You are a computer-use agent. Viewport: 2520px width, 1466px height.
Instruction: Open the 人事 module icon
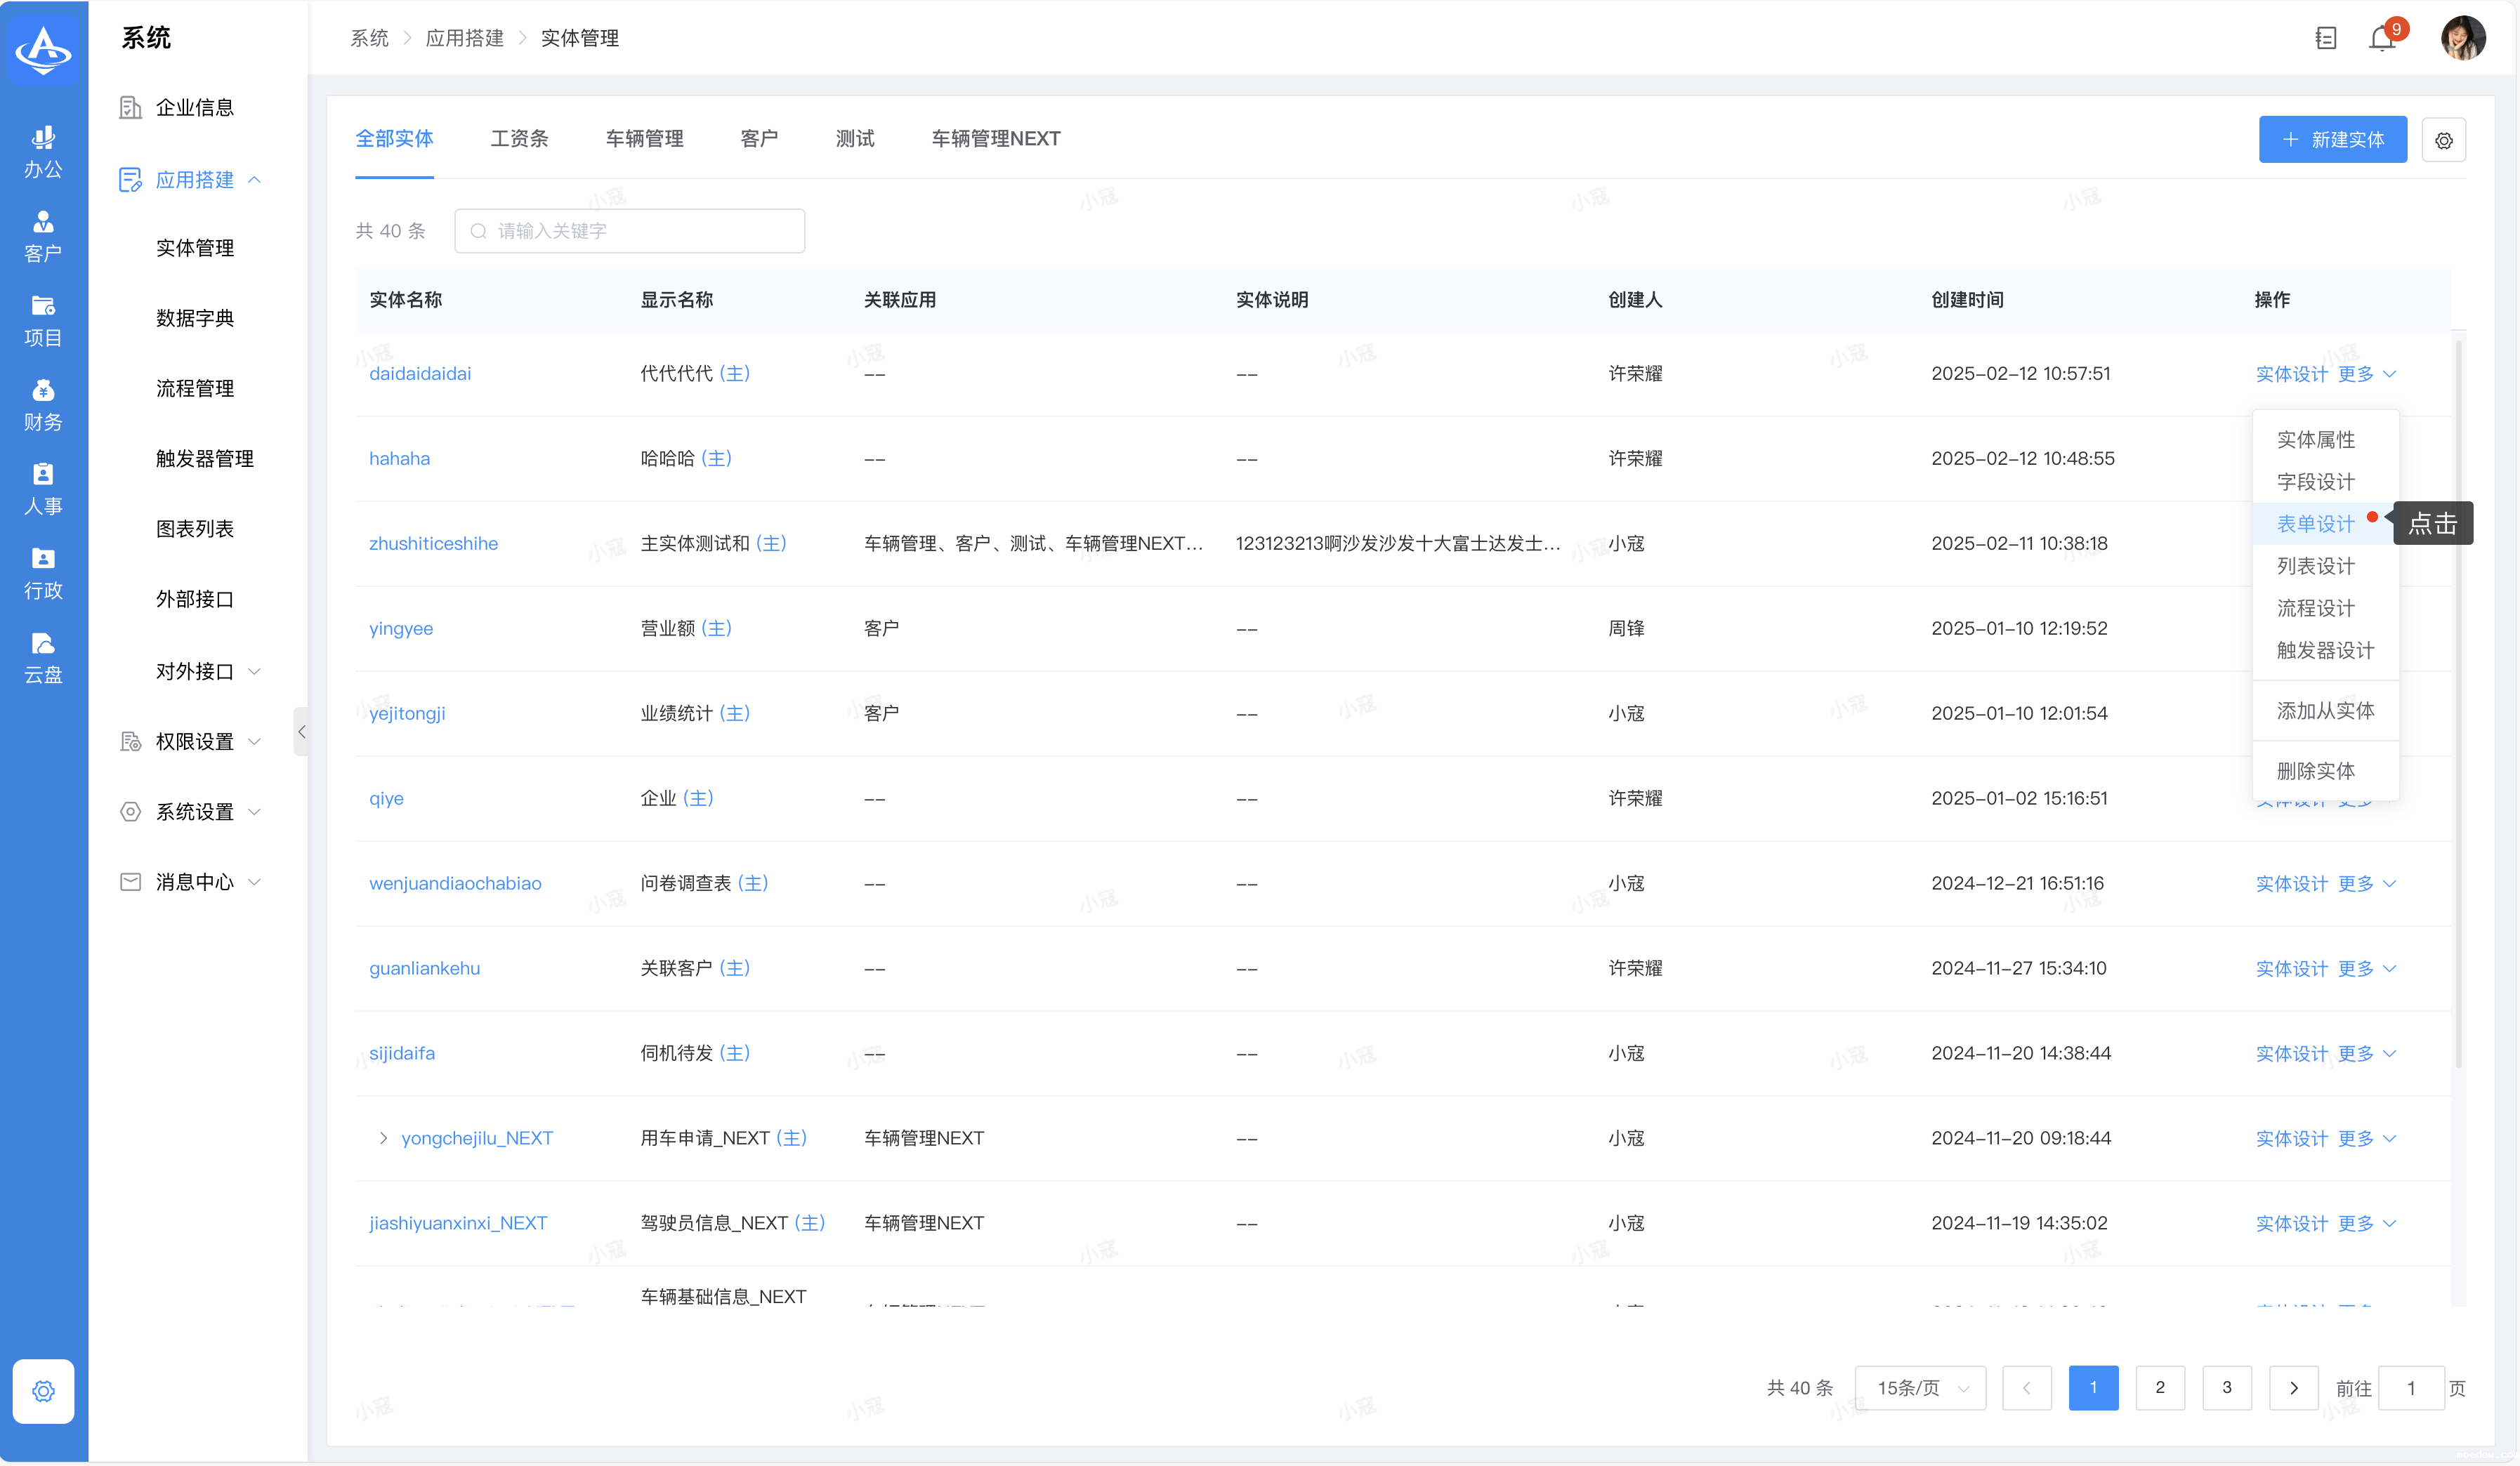point(43,489)
